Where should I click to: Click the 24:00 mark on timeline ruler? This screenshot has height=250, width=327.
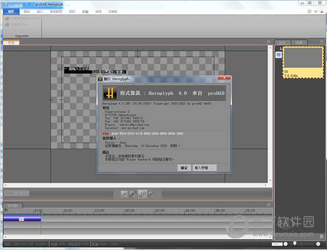[190, 211]
